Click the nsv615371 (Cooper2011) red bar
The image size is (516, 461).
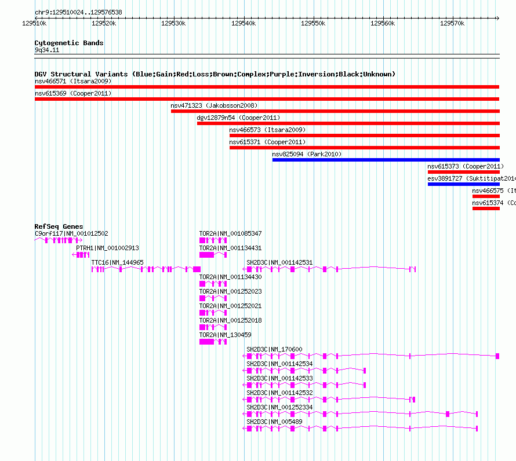coord(364,148)
